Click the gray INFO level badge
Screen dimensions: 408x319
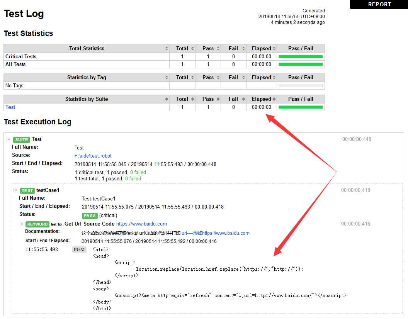coord(79,249)
